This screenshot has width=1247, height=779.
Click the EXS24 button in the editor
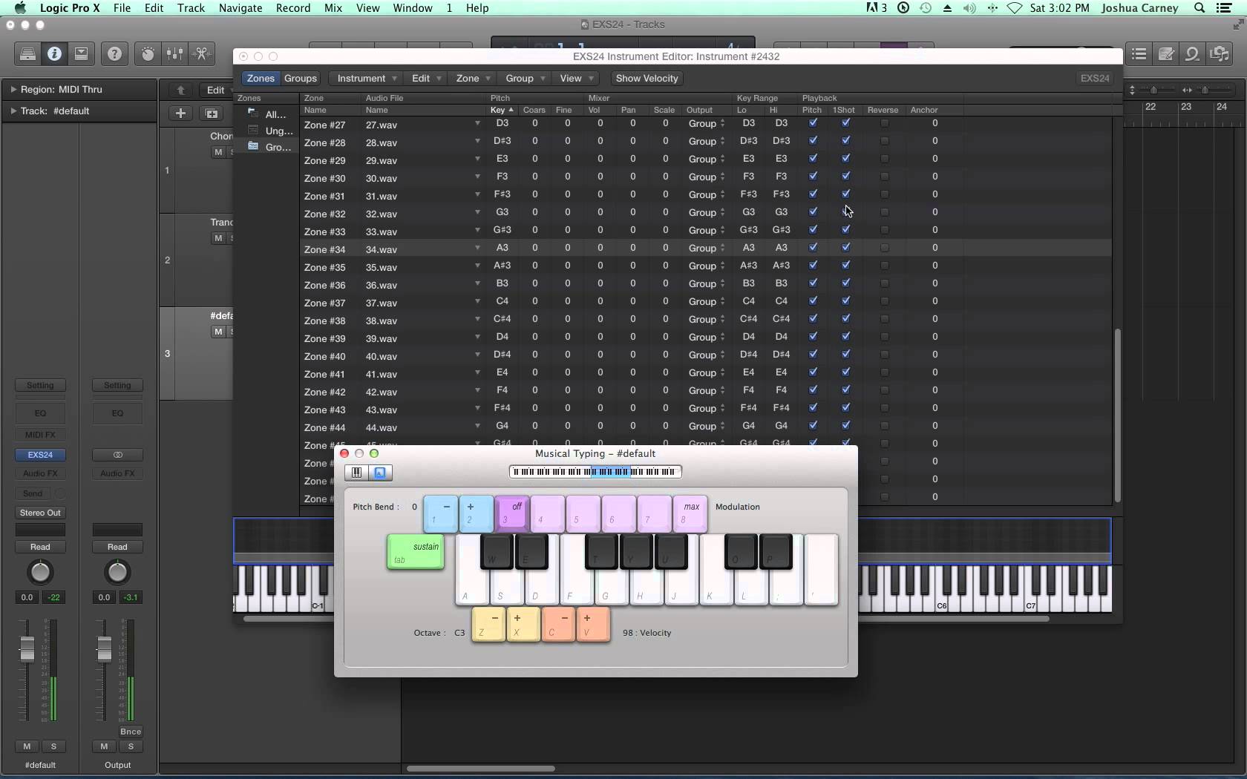click(1095, 78)
